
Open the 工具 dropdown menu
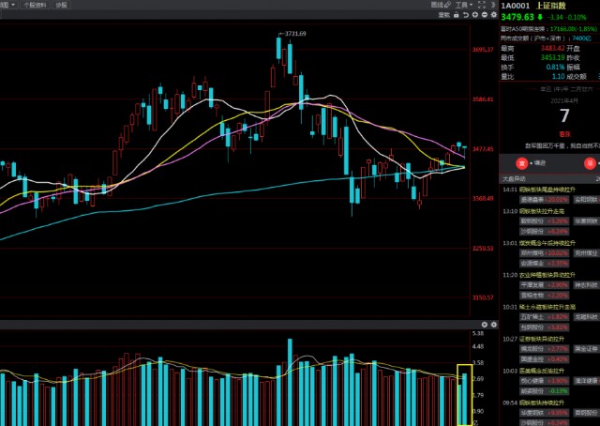[x=463, y=5]
